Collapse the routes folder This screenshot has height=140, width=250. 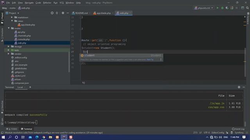click(x=9, y=28)
